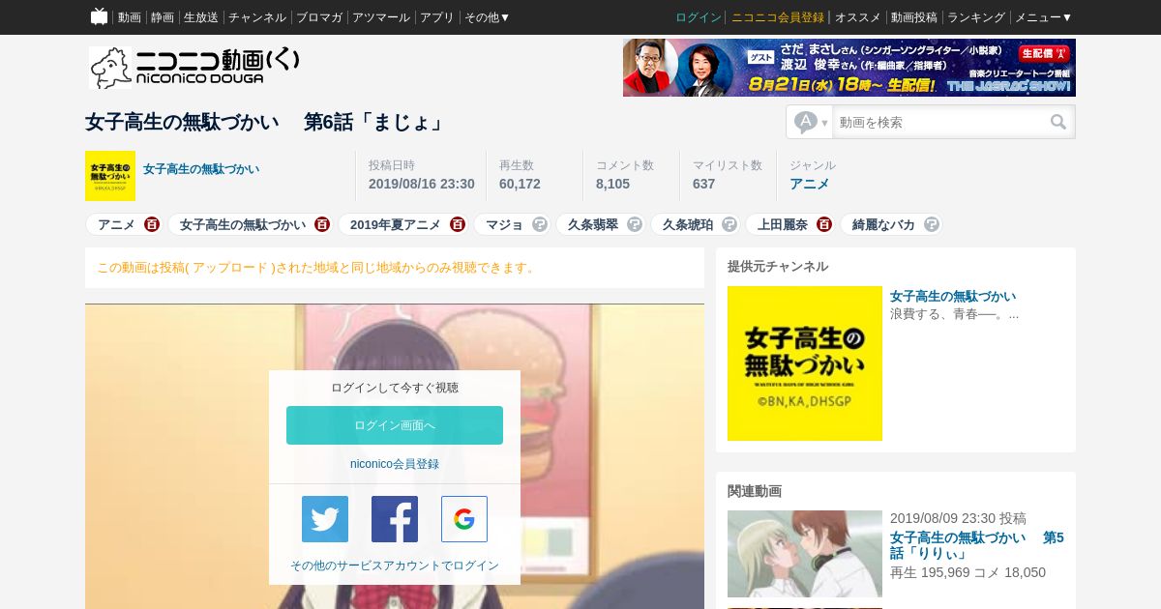Select the アニメ tag
Screen dimensions: 1161x609
pos(116,224)
